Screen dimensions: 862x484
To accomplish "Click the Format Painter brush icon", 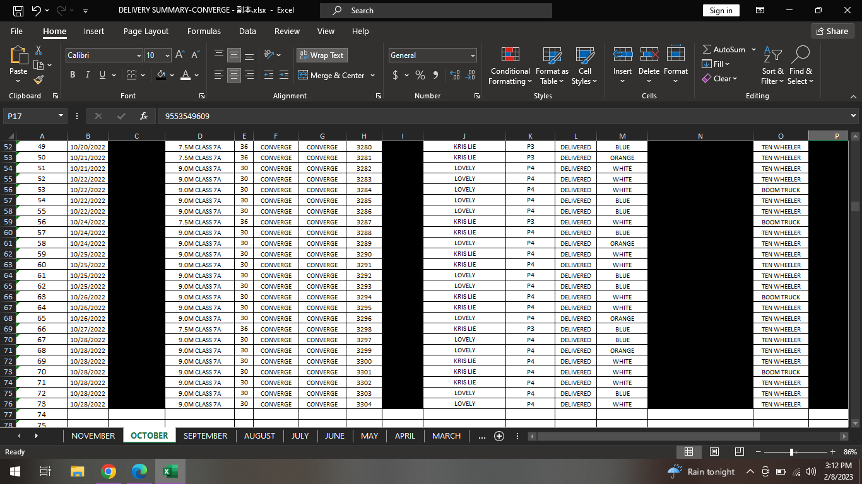I will point(38,80).
